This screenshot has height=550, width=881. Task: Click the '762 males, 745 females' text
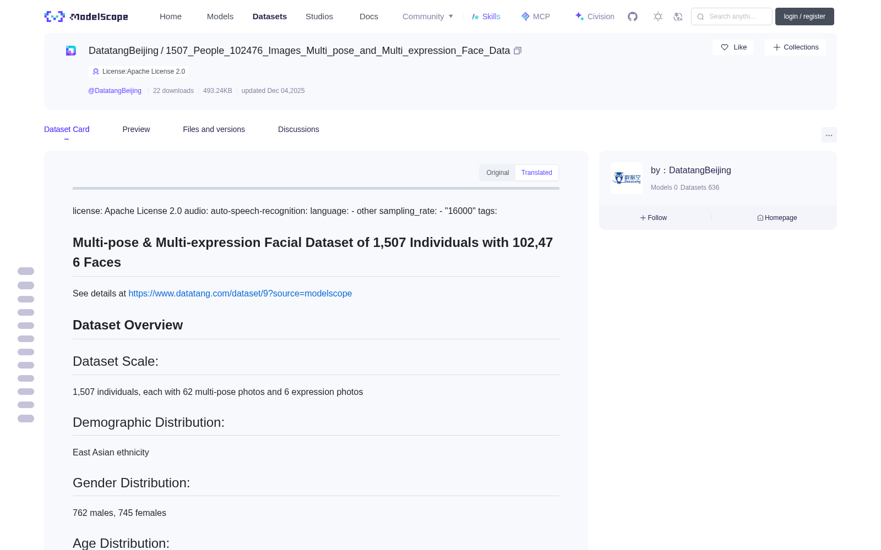click(119, 513)
